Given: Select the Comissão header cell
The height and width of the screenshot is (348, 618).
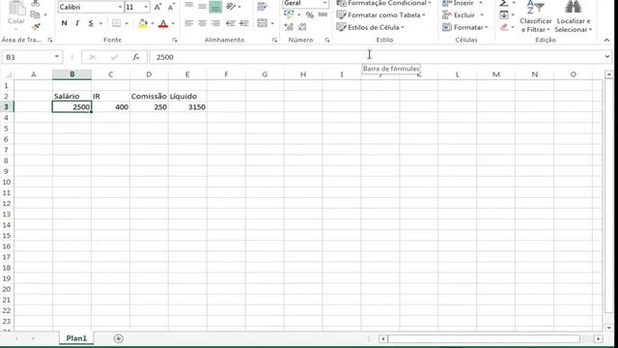Looking at the screenshot, I should pos(149,97).
